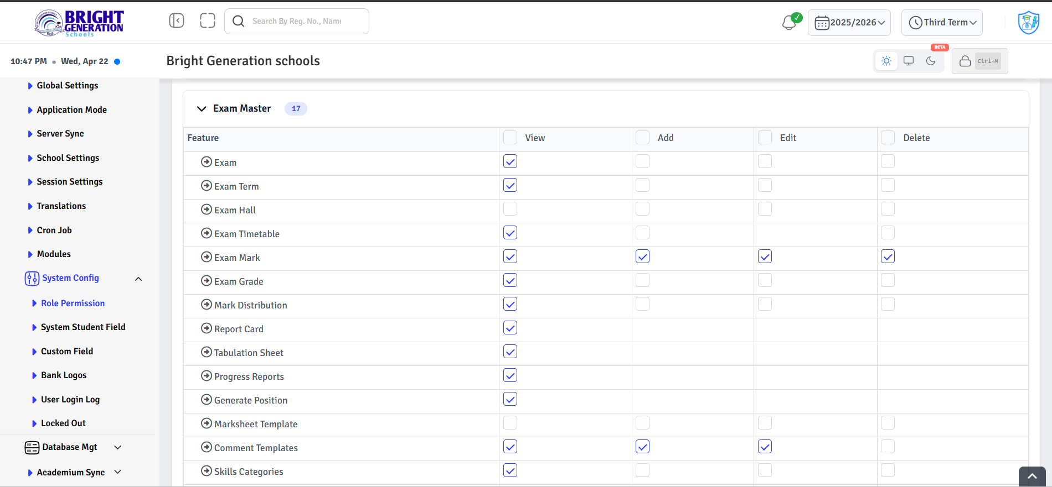This screenshot has width=1052, height=487.
Task: Open the notifications bell
Action: [789, 23]
